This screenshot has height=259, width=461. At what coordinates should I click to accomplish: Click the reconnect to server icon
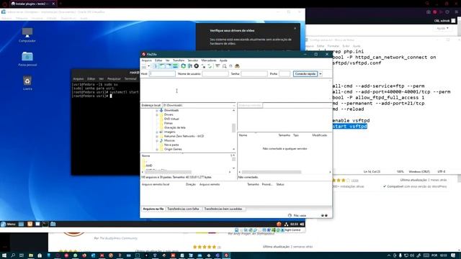point(210,66)
